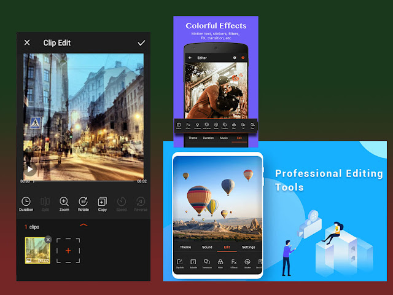Select the Filter icon on the balloon tablet
Screen dimensions: 393x295
[x=220, y=264]
